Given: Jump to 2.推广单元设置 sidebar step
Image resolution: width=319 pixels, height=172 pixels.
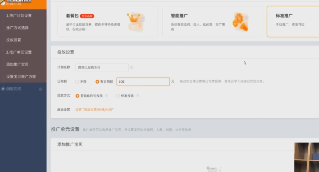Looking at the screenshot, I should click(19, 52).
